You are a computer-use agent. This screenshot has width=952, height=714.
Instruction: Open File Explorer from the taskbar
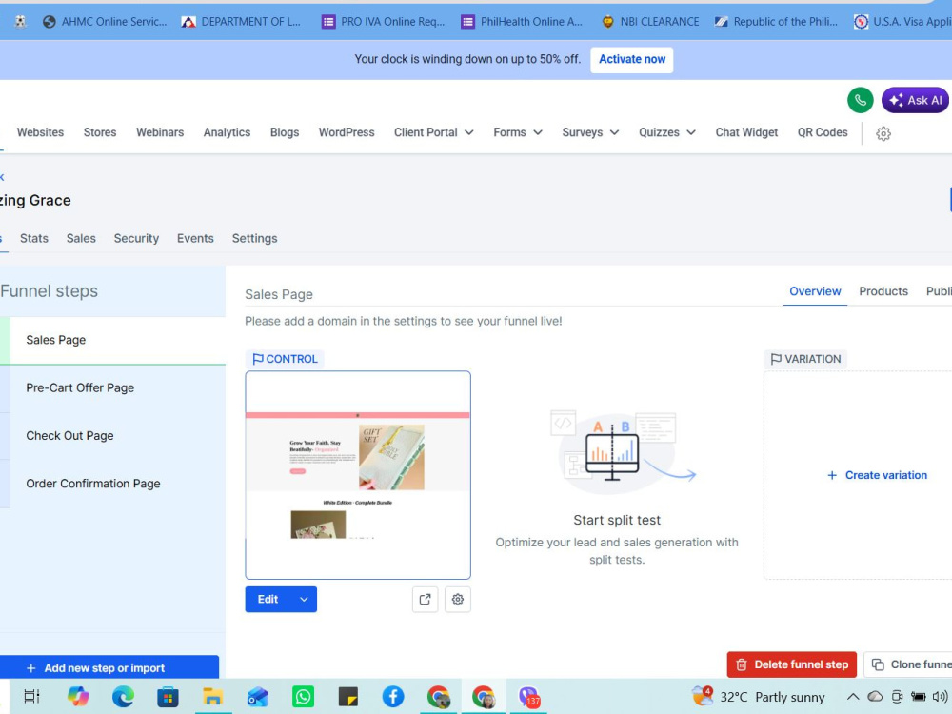click(212, 697)
